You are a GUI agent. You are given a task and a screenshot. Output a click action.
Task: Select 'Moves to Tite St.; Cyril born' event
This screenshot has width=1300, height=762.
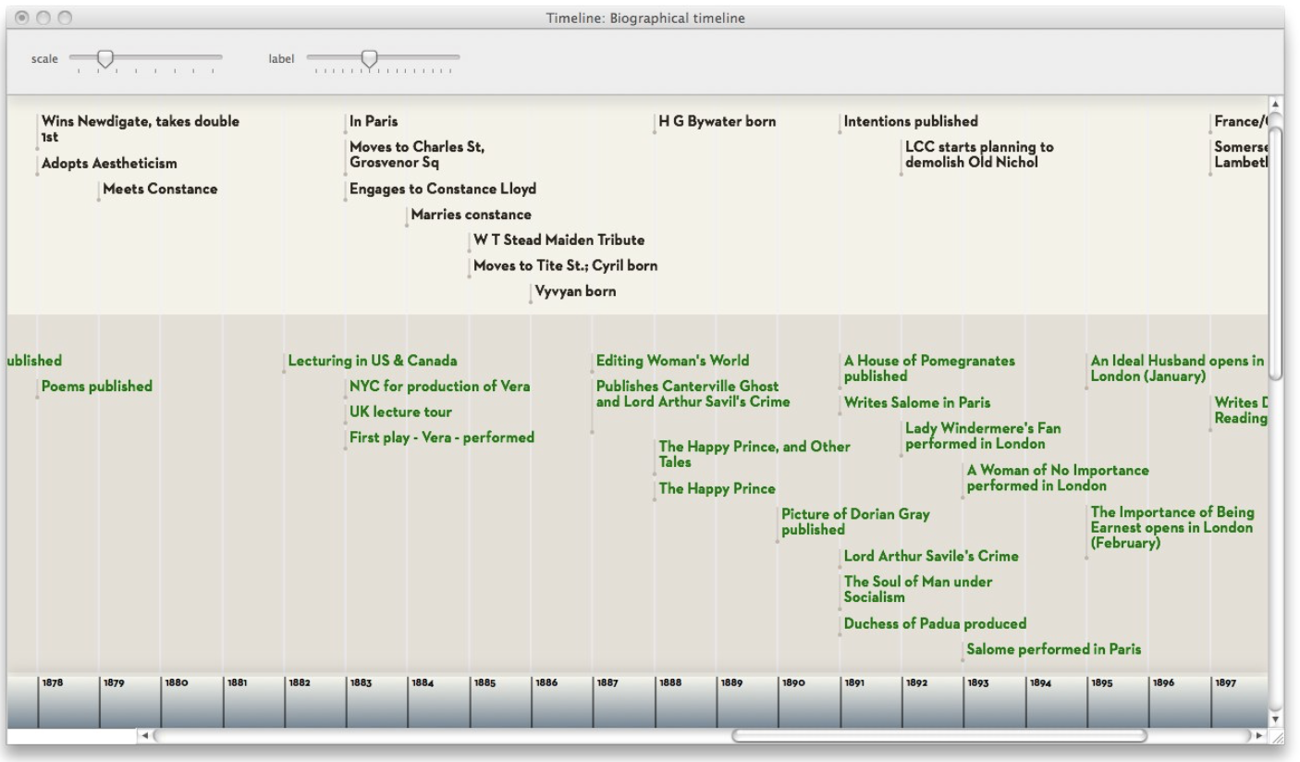(x=565, y=266)
